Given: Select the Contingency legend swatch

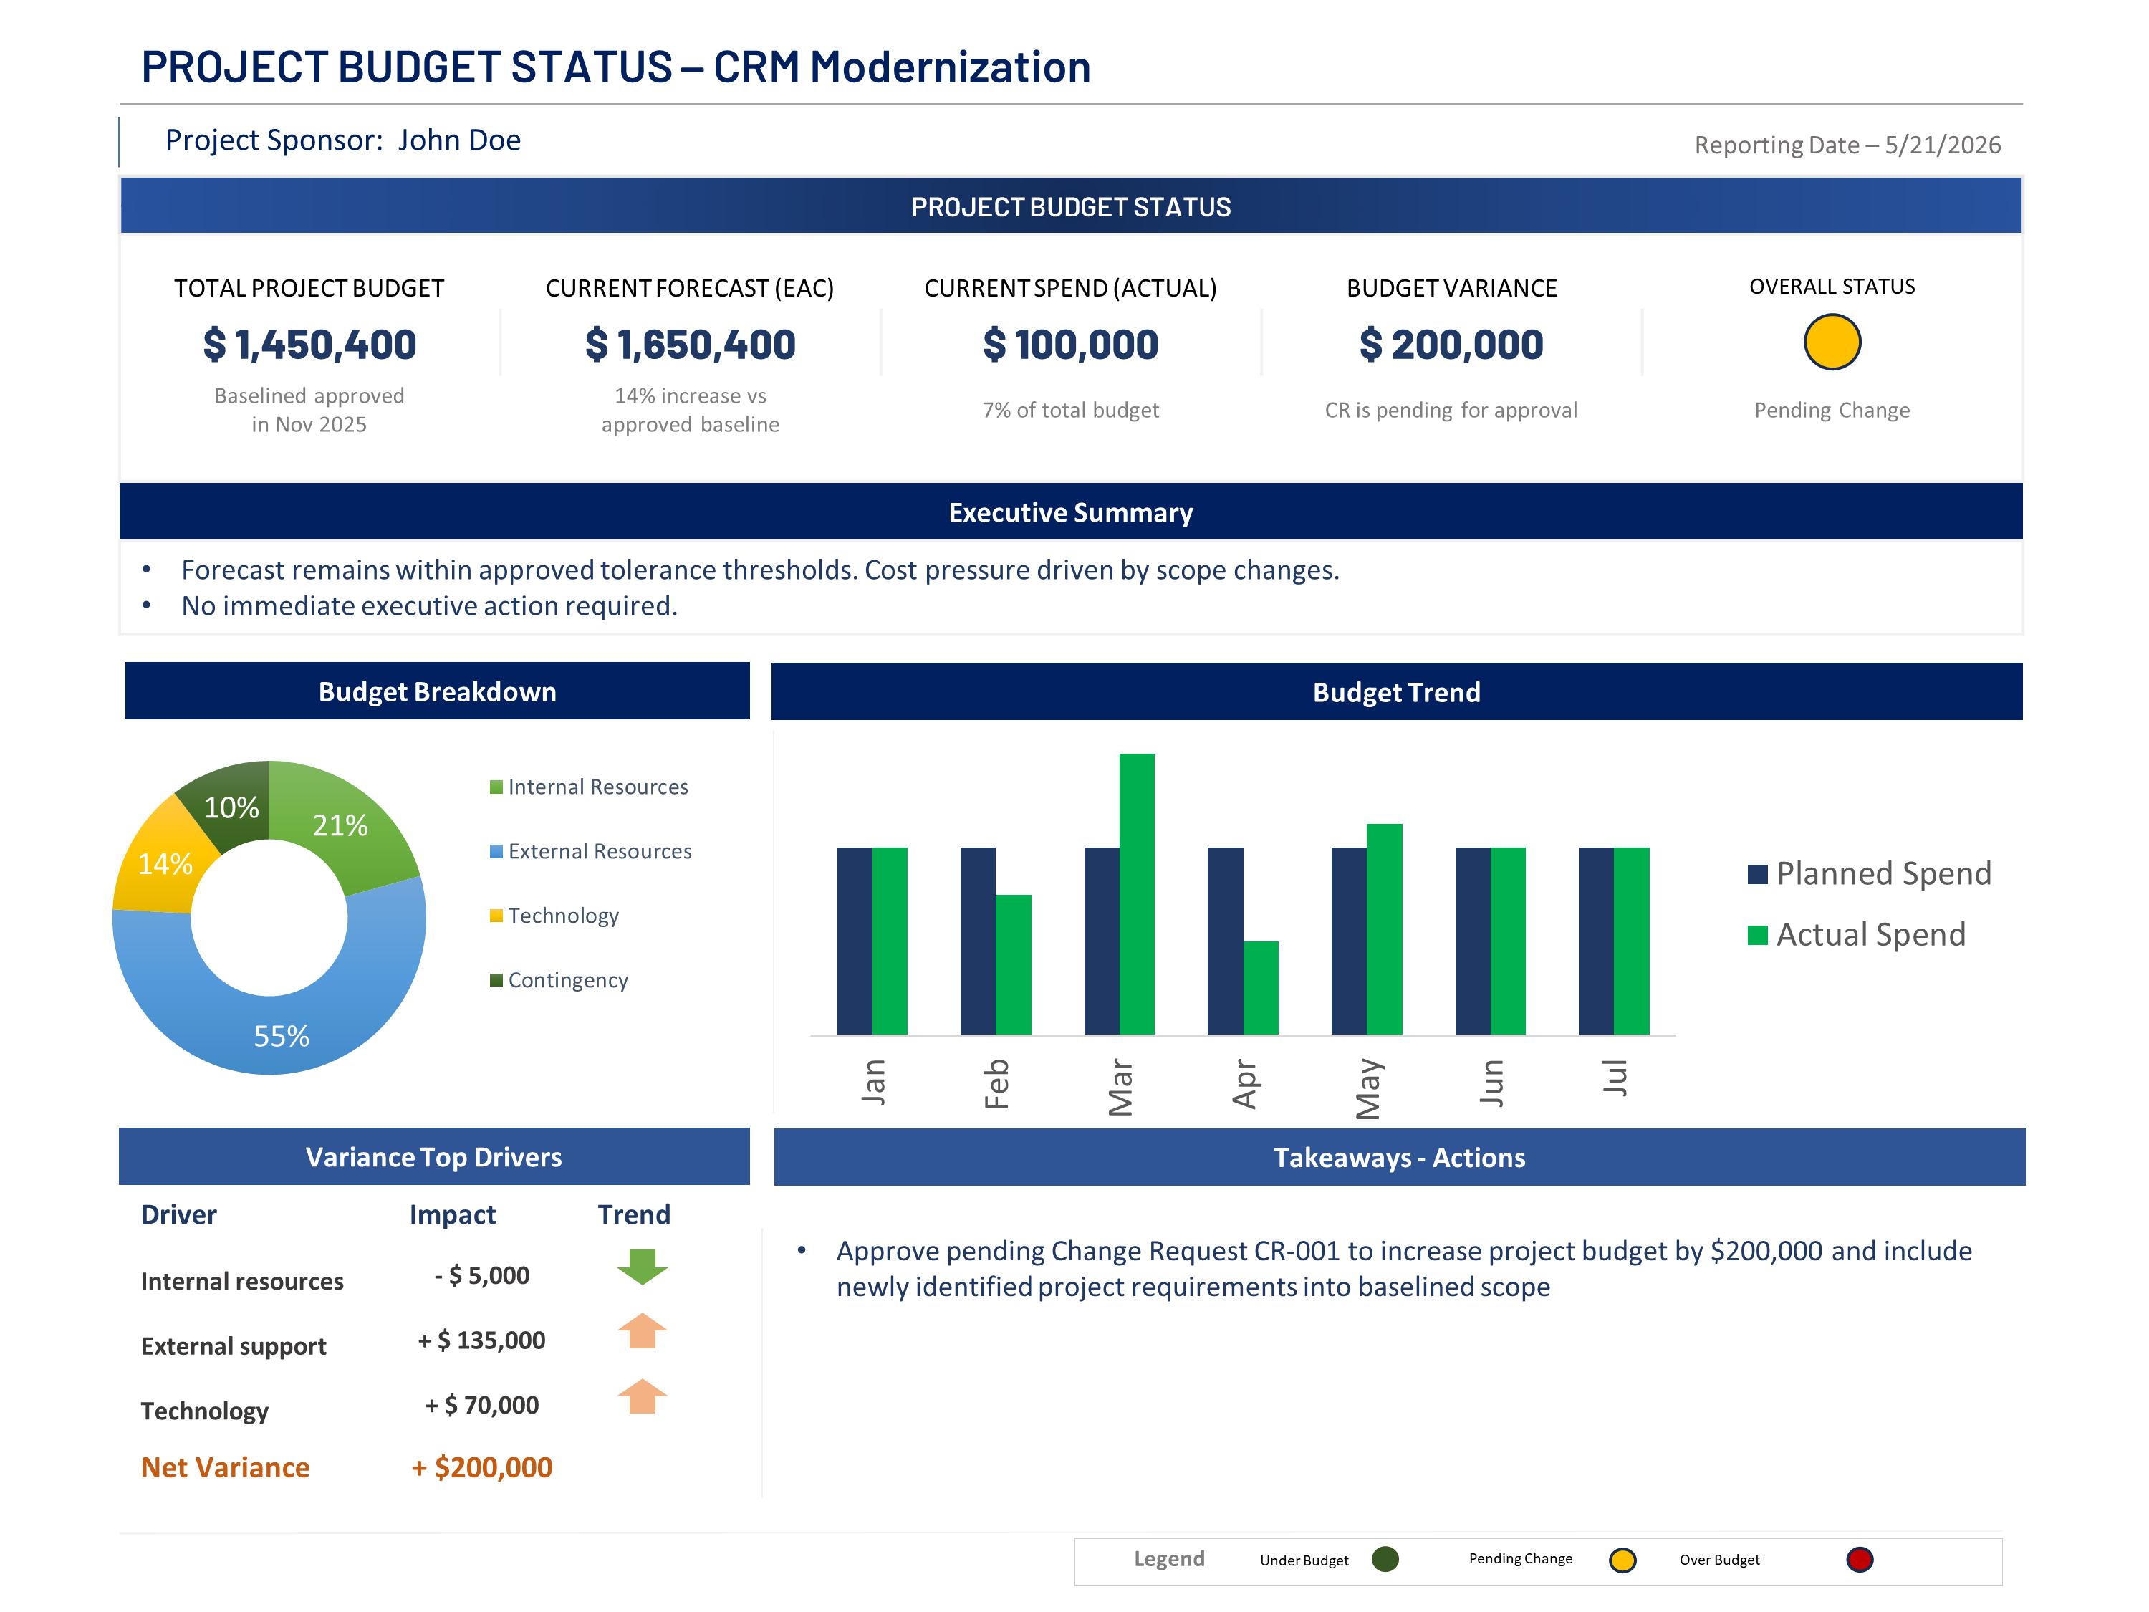Looking at the screenshot, I should tap(496, 979).
